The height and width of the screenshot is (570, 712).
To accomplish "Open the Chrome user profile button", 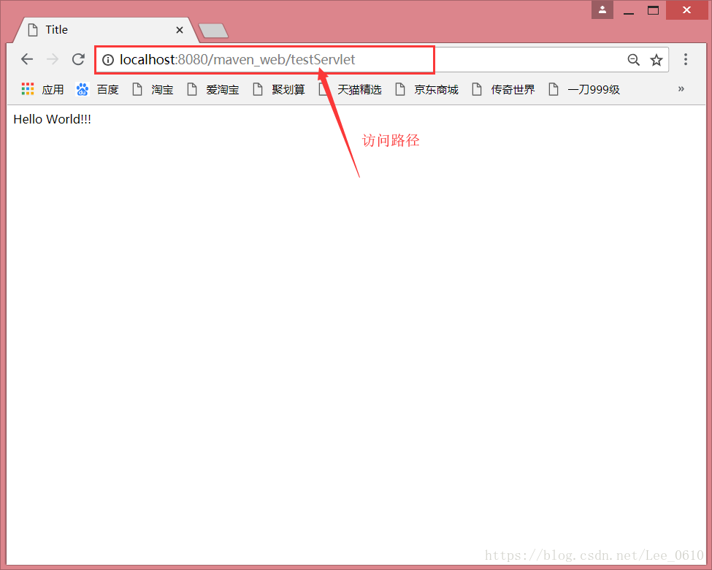I will [602, 9].
